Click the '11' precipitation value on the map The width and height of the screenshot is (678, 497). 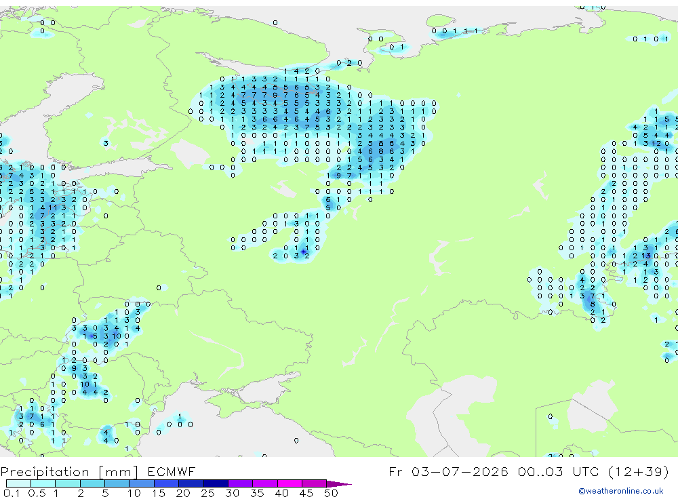[53, 207]
